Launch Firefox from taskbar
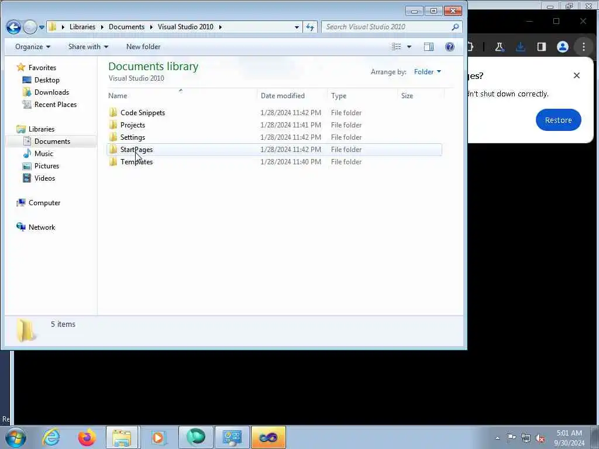Viewport: 599px width, 449px height. tap(87, 437)
